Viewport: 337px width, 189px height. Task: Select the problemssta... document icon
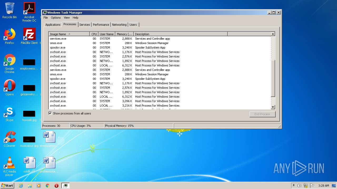(x=49, y=165)
